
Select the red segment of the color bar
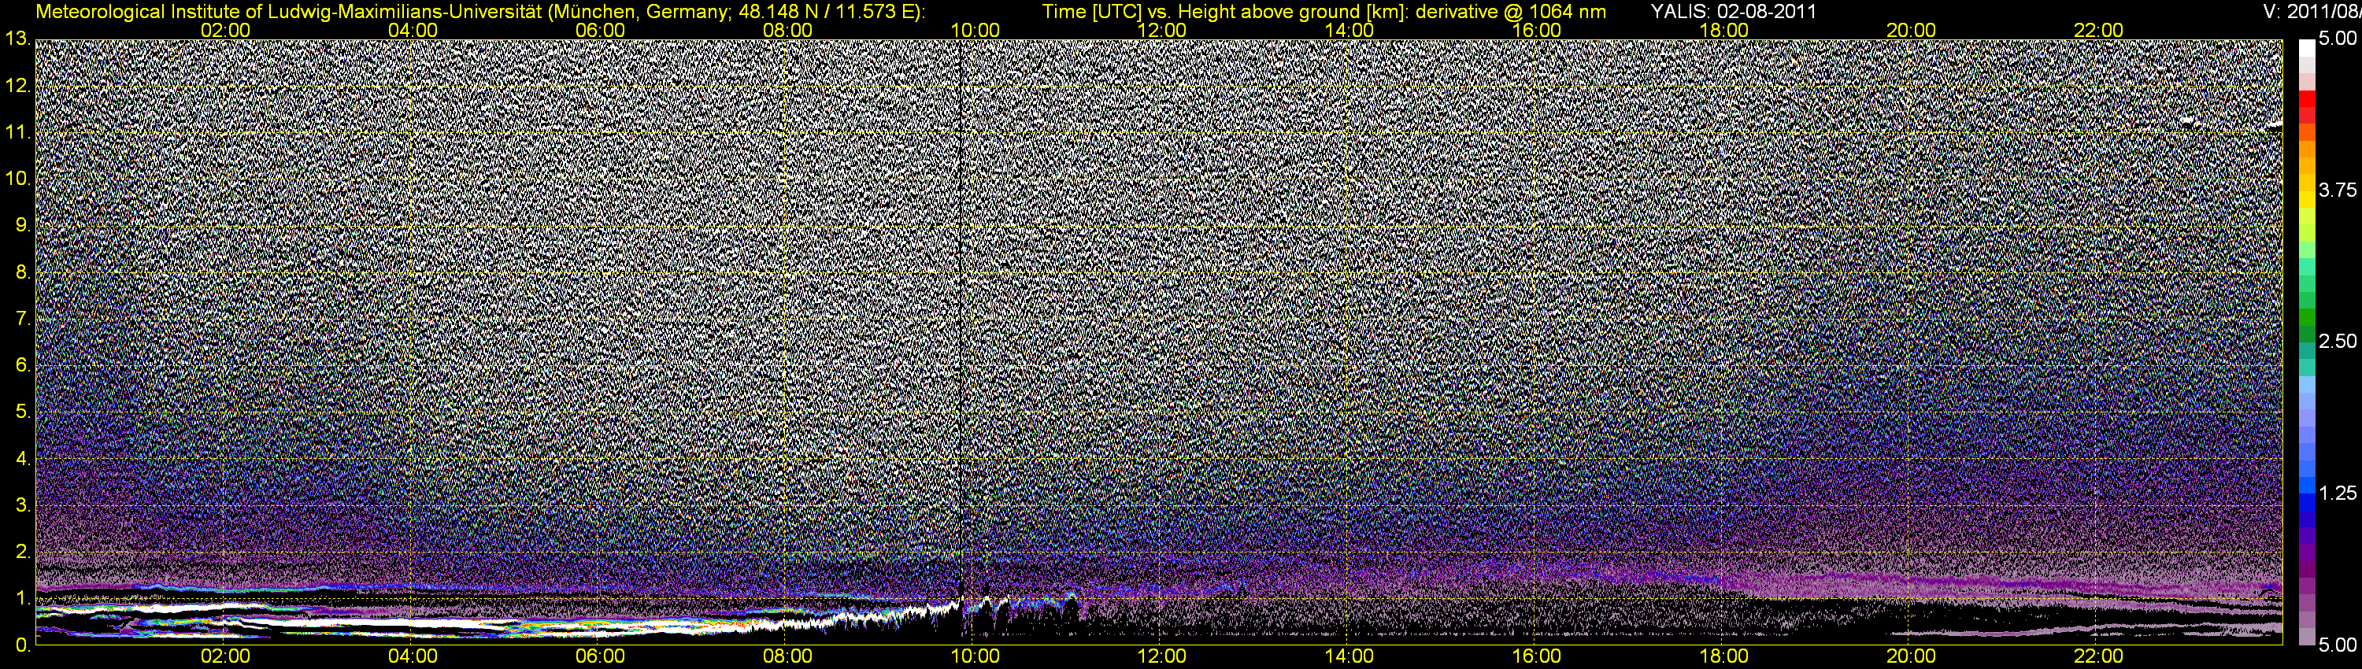[x=2306, y=98]
